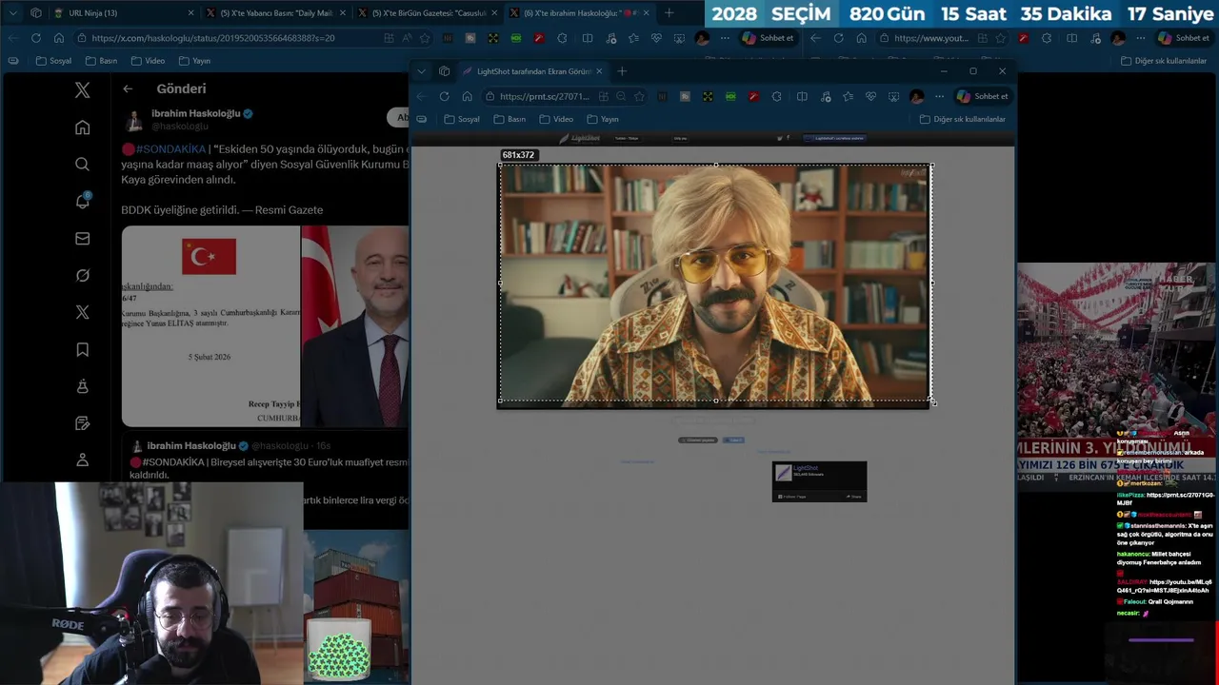Click #SONDAKİKA hashtag in main post
Viewport: 1219px width, 685px height.
click(x=170, y=149)
